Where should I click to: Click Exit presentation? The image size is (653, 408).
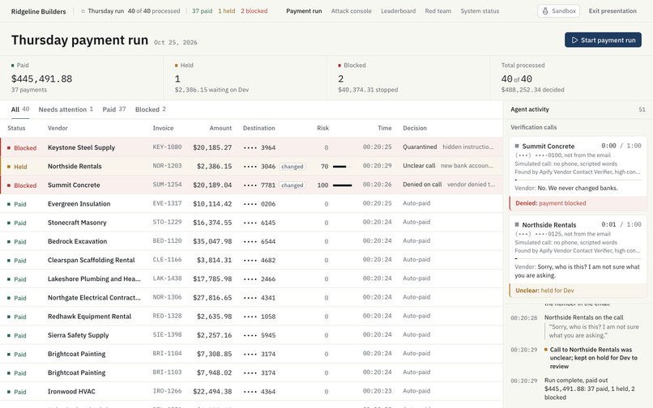pyautogui.click(x=612, y=11)
